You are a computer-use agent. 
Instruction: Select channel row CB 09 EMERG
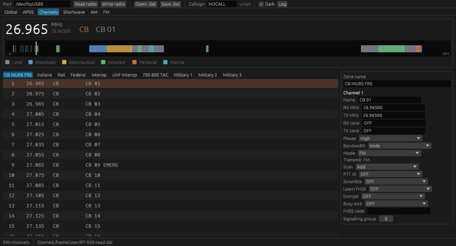coord(170,165)
